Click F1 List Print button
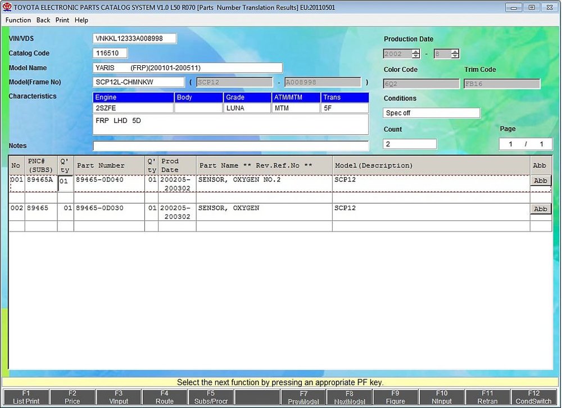The height and width of the screenshot is (408, 562). (26, 397)
